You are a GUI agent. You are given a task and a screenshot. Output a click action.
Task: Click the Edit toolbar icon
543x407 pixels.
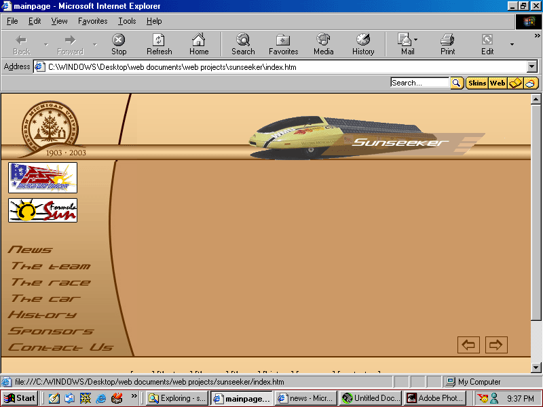[x=487, y=44]
